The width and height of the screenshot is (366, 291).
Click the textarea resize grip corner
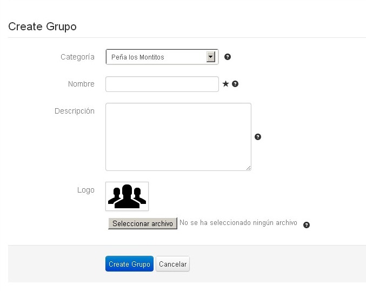point(248,168)
